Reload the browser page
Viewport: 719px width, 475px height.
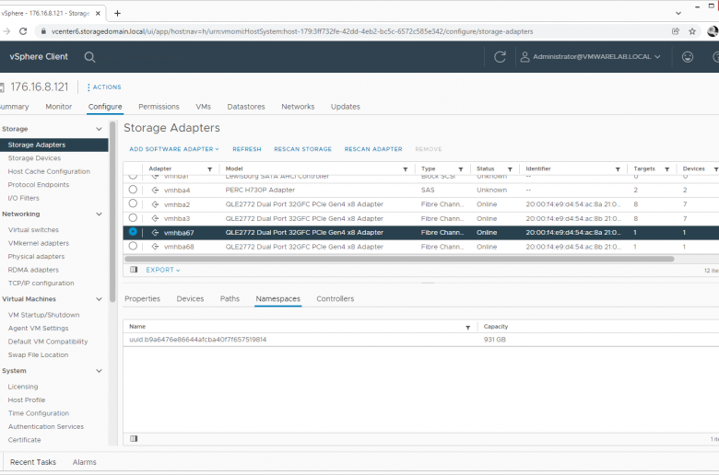coord(23,31)
